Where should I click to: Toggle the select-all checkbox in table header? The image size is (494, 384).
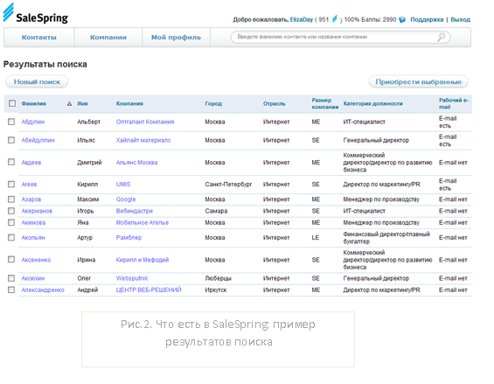pyautogui.click(x=12, y=103)
